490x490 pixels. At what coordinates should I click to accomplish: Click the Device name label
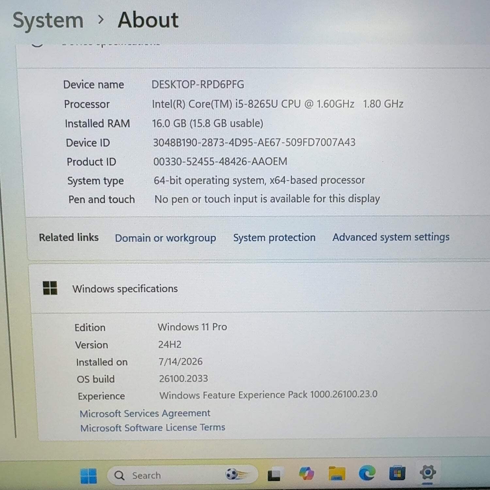click(x=93, y=85)
